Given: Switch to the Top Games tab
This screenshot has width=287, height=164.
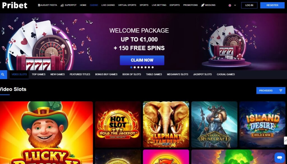Looking at the screenshot, I should 39,74.
